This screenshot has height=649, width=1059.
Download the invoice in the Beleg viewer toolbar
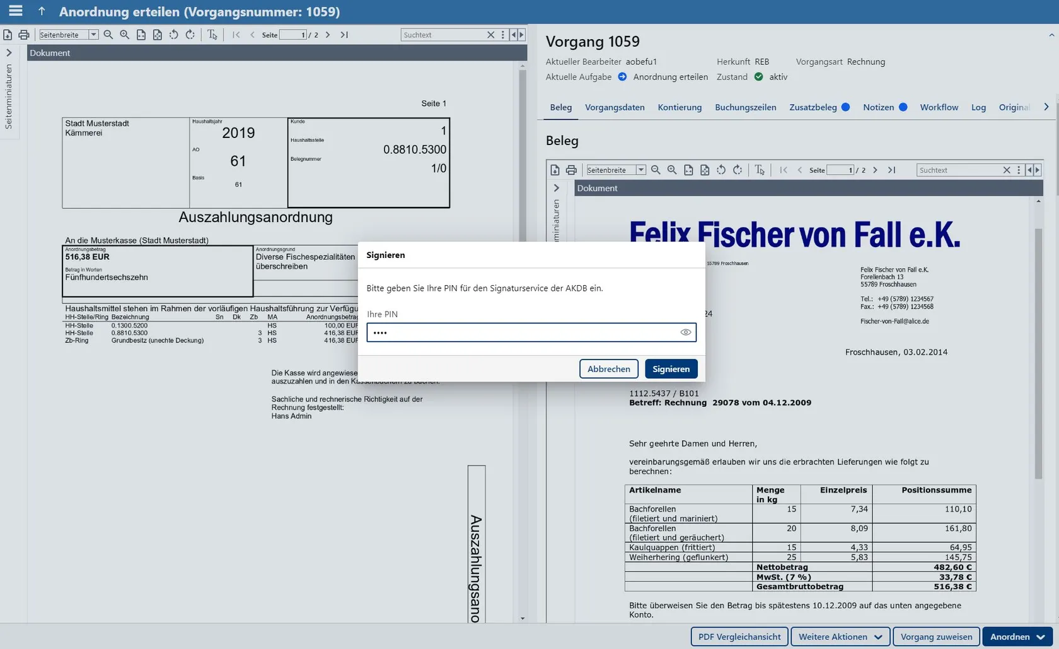coord(555,170)
